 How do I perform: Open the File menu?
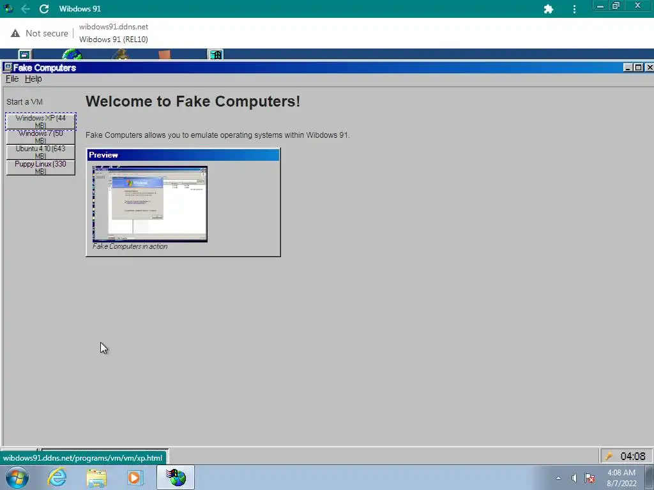12,78
